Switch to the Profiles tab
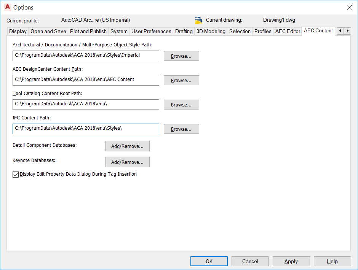Screen dimensions: 358x270 tap(263, 32)
